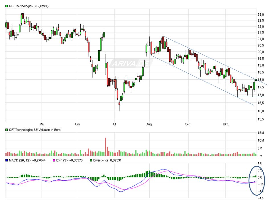The height and width of the screenshot is (203, 271).
Task: Click the tallest red volume bar in late June
Action: click(106, 147)
